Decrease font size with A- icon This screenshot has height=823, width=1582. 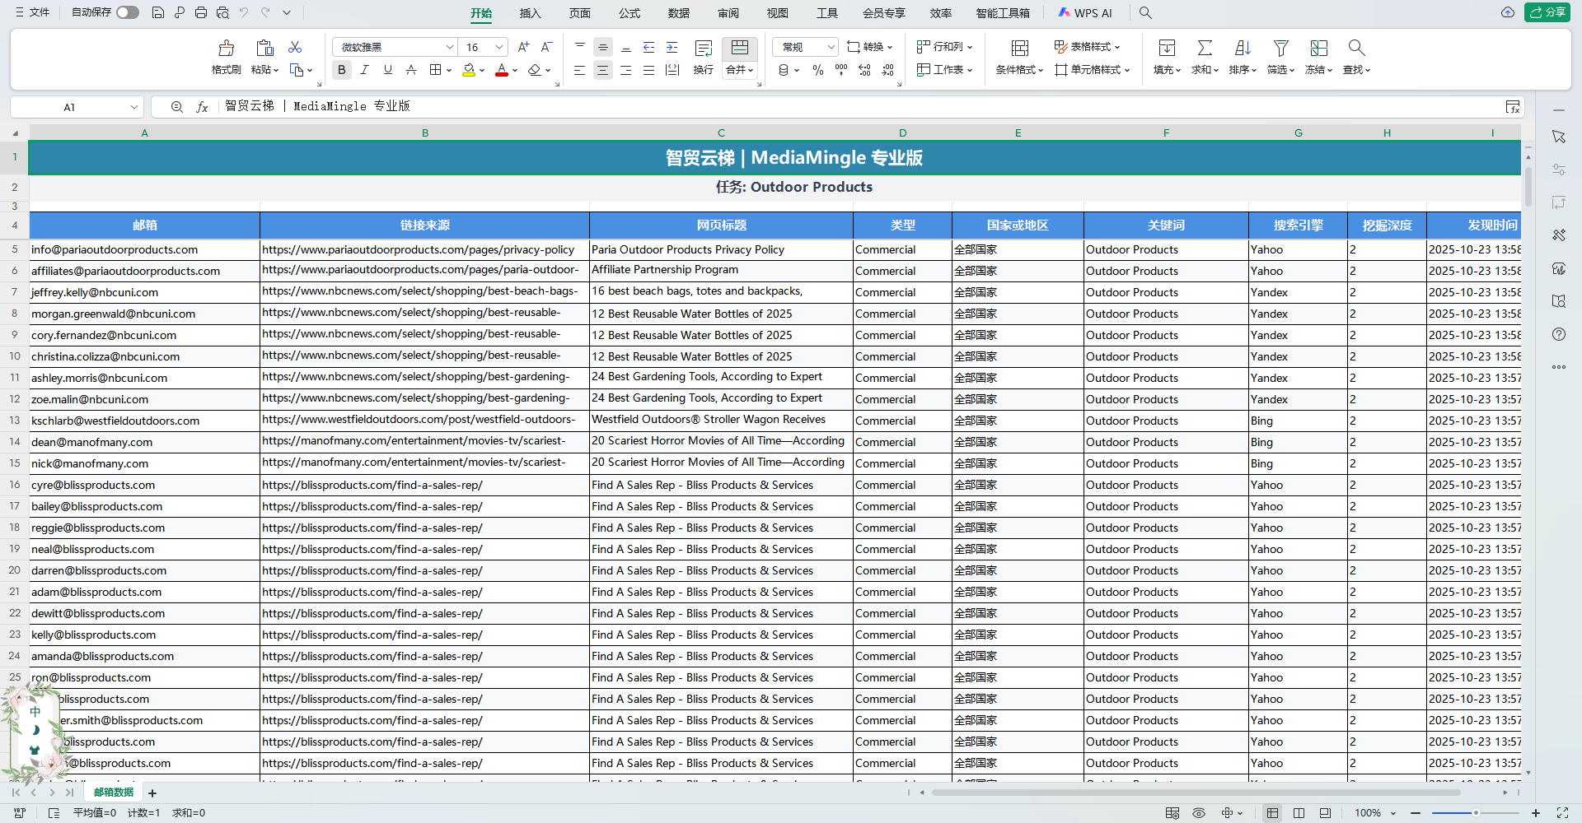pos(546,47)
